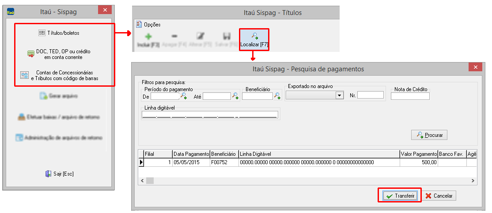Click the 'Nr.' number field
The height and width of the screenshot is (213, 492).
[371, 95]
